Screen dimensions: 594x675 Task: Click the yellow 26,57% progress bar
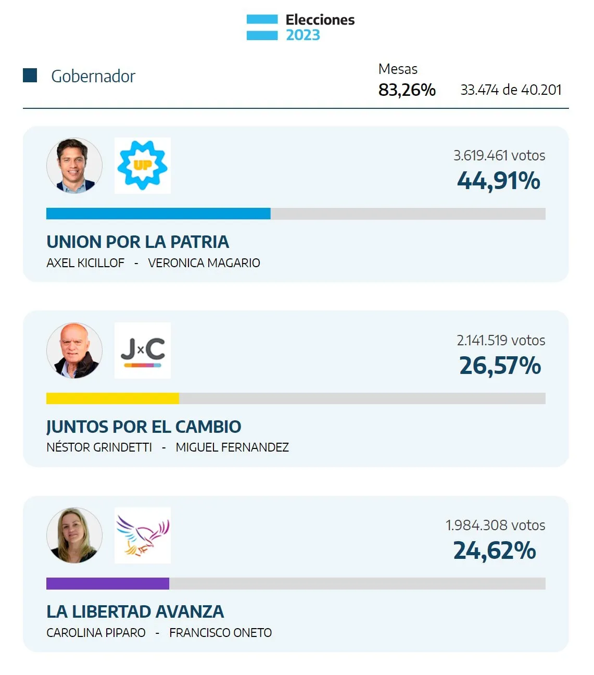(x=112, y=398)
